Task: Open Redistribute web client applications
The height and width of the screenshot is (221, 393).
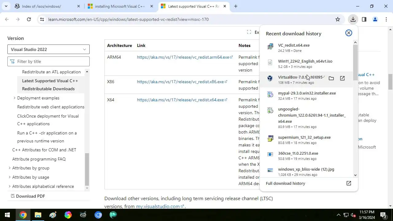Action: tap(51, 107)
